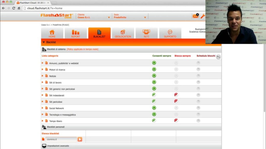Click folder icon of Notizie row

46,76
